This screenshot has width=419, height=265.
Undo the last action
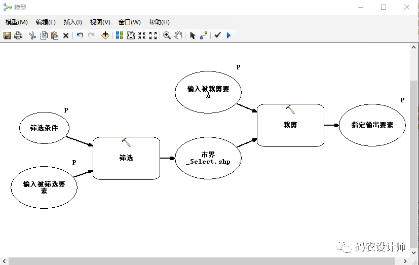80,35
